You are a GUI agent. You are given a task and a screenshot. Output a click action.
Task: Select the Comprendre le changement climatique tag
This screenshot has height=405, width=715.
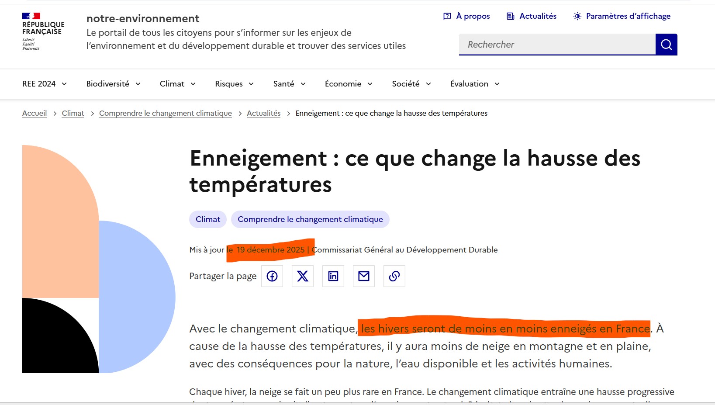(x=310, y=219)
